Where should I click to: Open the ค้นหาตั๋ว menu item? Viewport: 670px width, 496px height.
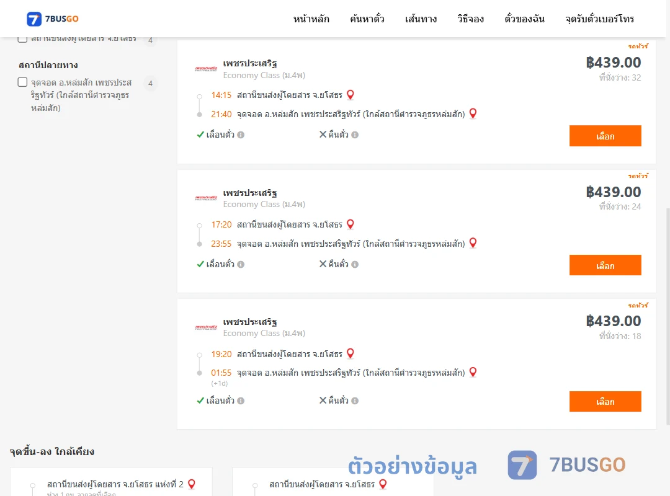pyautogui.click(x=367, y=19)
